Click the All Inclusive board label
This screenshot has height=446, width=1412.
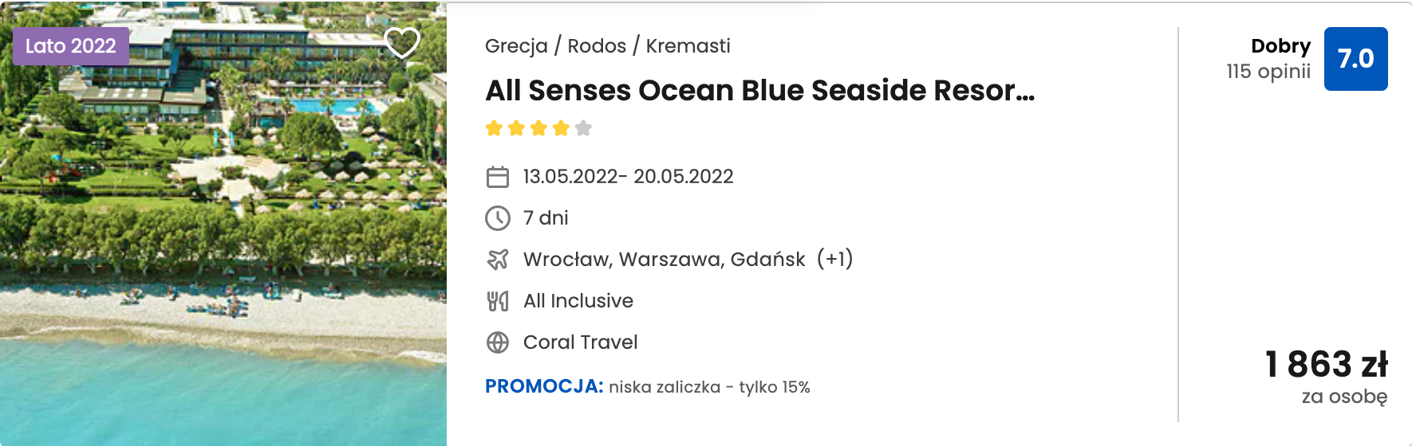coord(578,301)
